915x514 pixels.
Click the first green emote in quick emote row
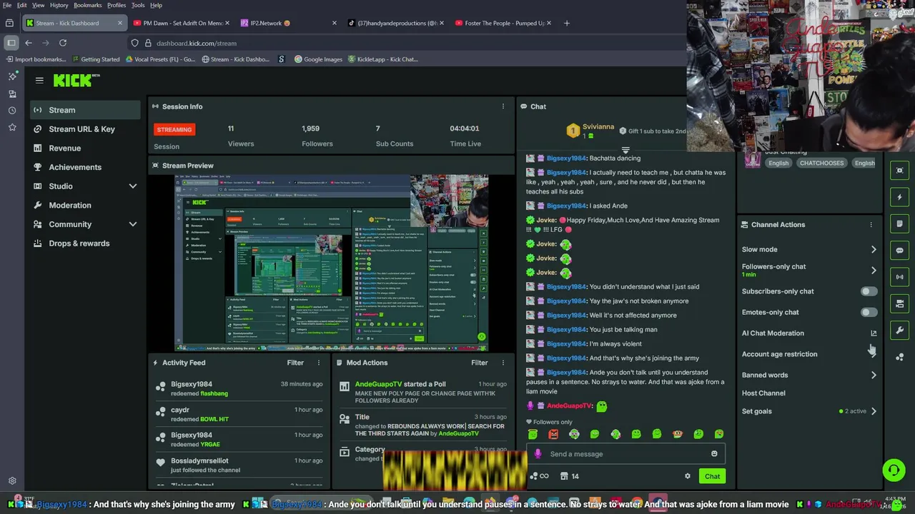point(533,434)
